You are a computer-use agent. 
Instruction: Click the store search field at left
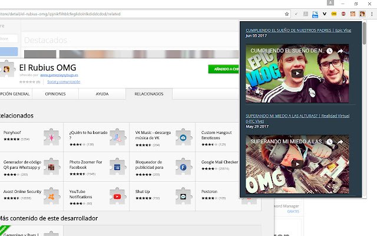tap(9, 38)
